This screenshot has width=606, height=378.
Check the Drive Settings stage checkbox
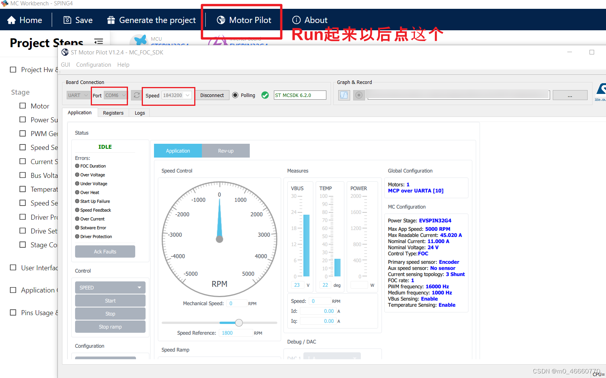pyautogui.click(x=23, y=231)
